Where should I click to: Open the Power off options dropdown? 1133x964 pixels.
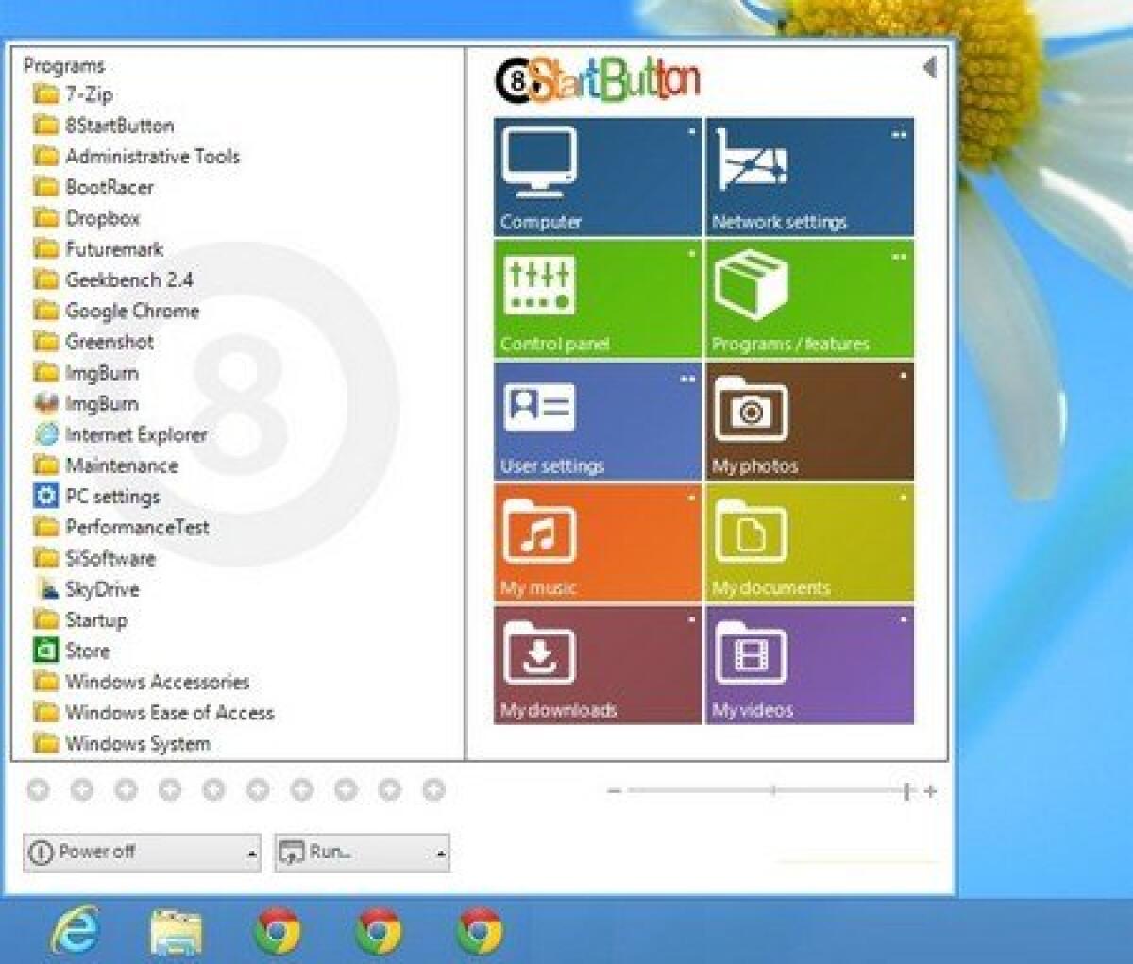tap(253, 852)
